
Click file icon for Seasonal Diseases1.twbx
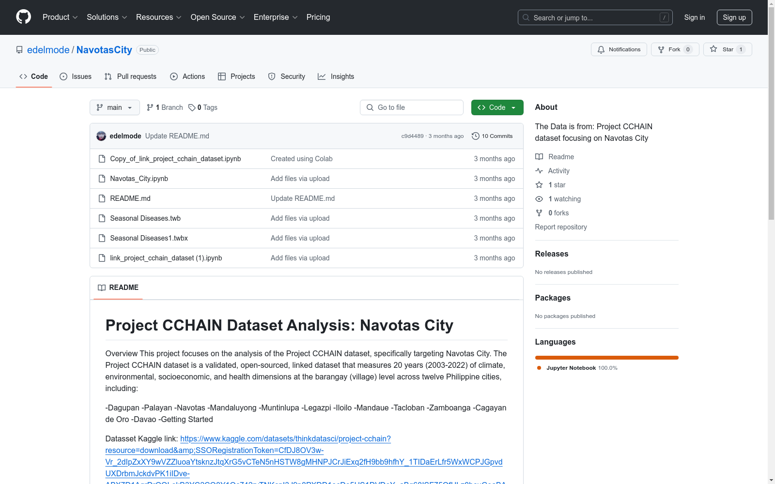[x=102, y=238]
